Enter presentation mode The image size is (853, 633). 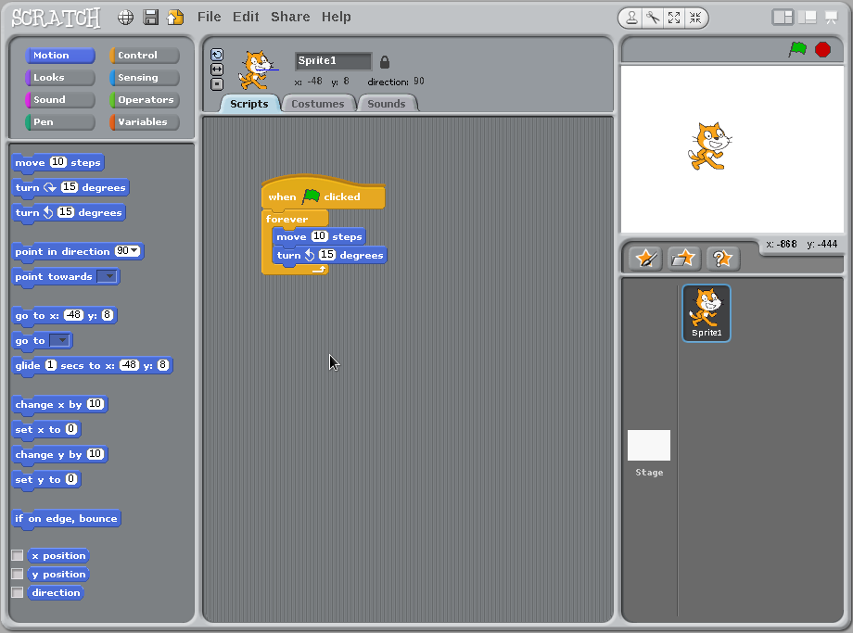pos(831,18)
